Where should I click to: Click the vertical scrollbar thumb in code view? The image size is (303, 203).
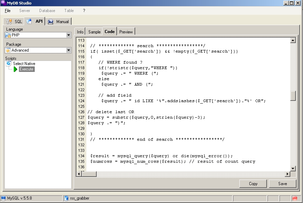point(293,96)
